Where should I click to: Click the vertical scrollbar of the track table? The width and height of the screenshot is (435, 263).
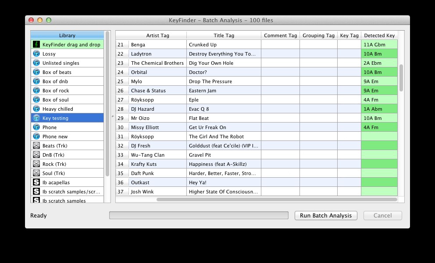pos(401,78)
